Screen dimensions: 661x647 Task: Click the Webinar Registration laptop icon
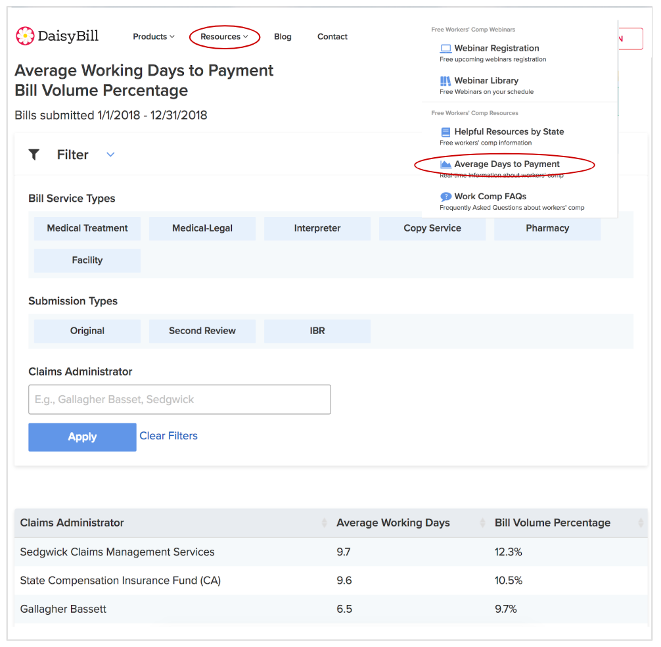[x=445, y=49]
